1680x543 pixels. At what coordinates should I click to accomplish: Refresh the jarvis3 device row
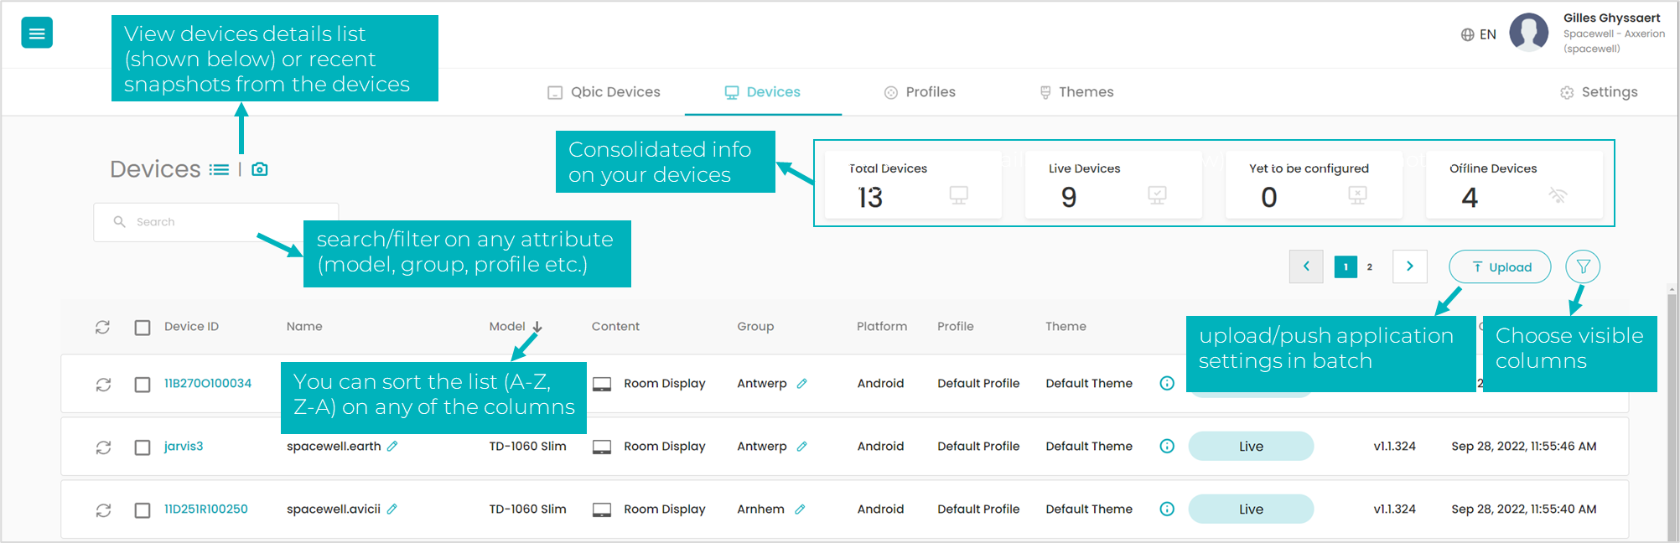(x=103, y=447)
